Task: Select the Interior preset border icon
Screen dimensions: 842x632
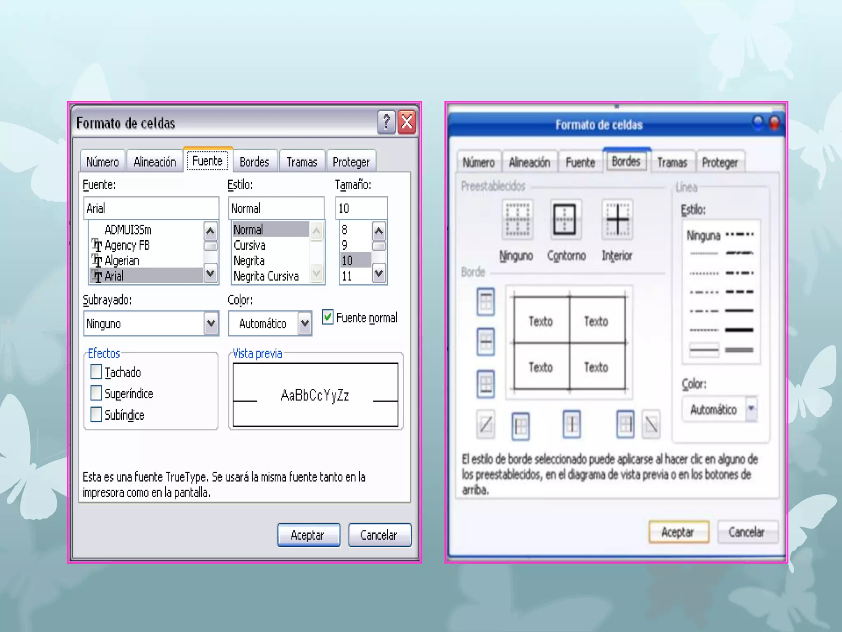Action: click(617, 220)
